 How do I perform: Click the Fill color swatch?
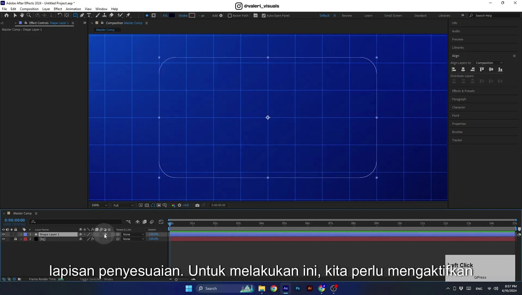coord(172,15)
